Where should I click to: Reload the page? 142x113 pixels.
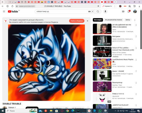tap(12, 6)
